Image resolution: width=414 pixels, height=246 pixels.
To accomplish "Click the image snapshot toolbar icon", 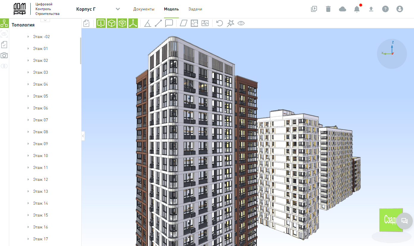I will pos(205,23).
